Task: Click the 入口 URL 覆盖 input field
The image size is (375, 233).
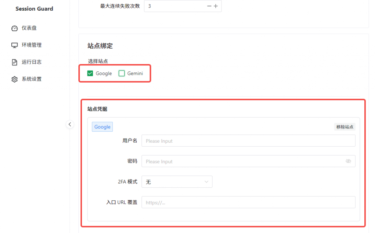Action: (248, 202)
